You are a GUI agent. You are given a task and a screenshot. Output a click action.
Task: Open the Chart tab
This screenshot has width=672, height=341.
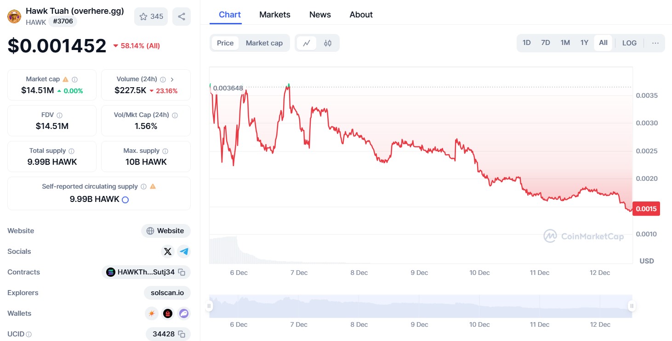coord(230,15)
